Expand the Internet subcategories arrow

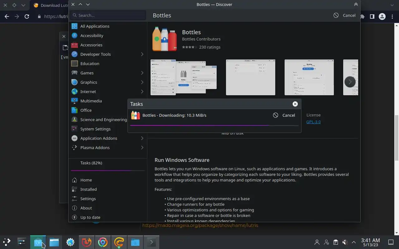pyautogui.click(x=142, y=92)
